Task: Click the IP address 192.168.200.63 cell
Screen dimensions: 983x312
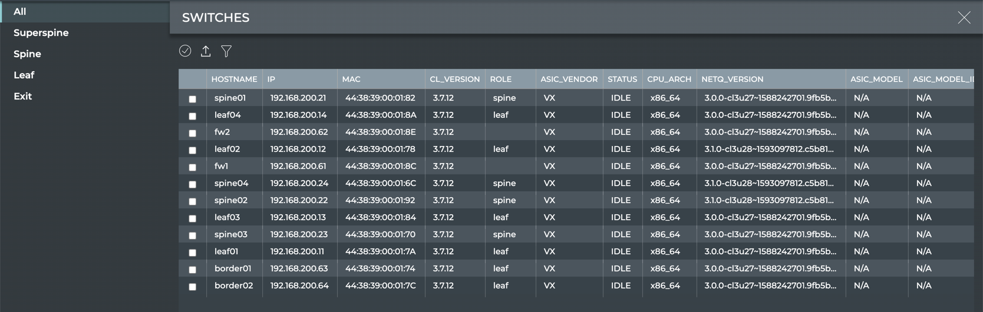Action: click(299, 268)
